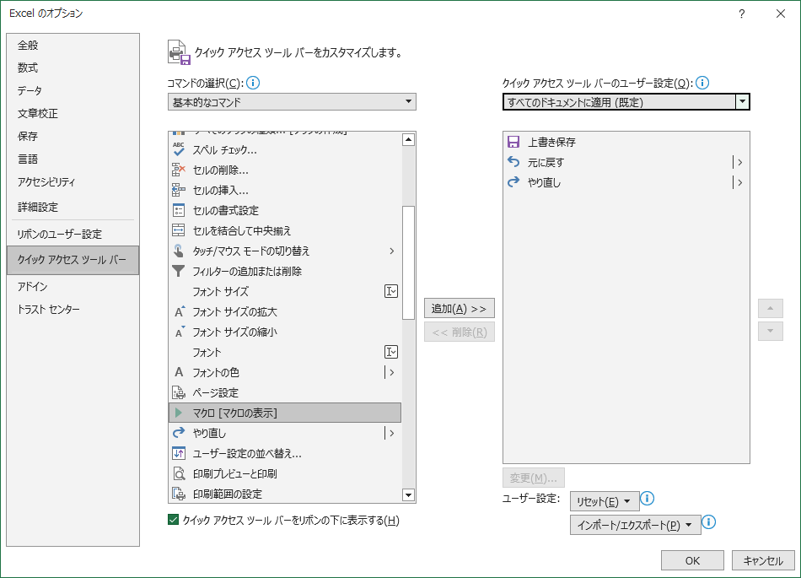801x578 pixels.
Task: Click the マクロの表示 play icon
Action: click(x=178, y=413)
